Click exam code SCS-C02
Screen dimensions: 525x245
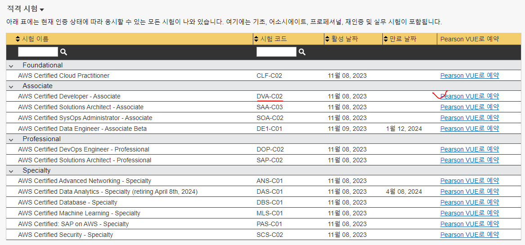(x=270, y=235)
